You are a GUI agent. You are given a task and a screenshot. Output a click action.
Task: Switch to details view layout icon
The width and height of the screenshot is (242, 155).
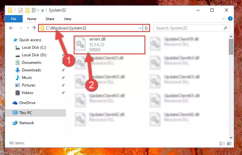click(222, 144)
